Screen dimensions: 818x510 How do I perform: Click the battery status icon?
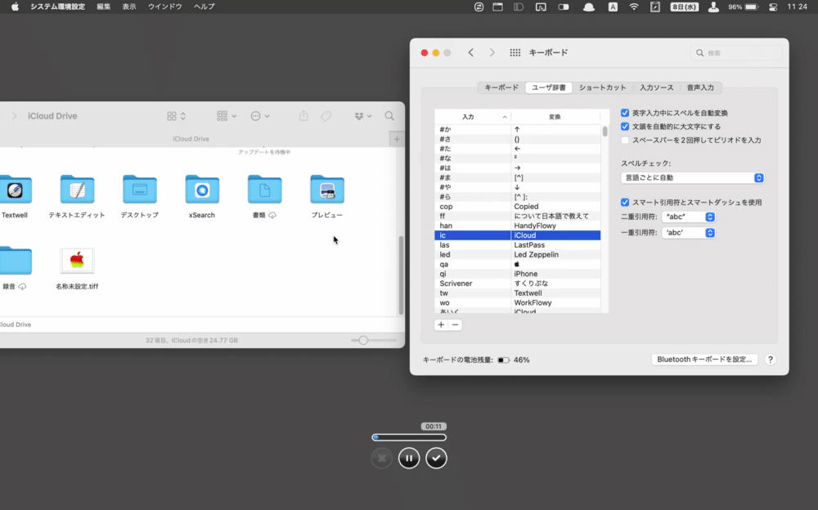click(751, 7)
